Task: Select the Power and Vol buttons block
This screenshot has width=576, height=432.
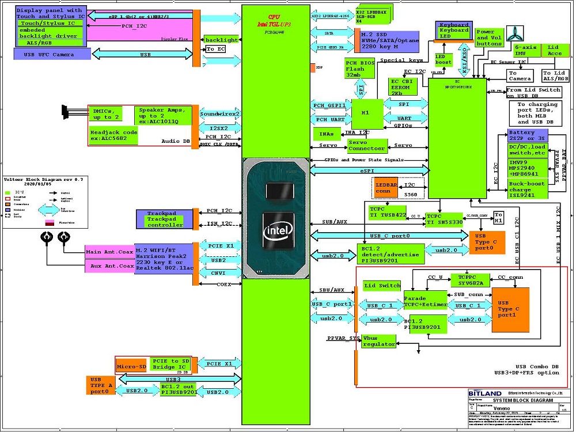Action: tap(489, 38)
